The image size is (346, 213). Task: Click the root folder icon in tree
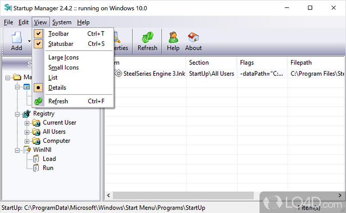17,77
